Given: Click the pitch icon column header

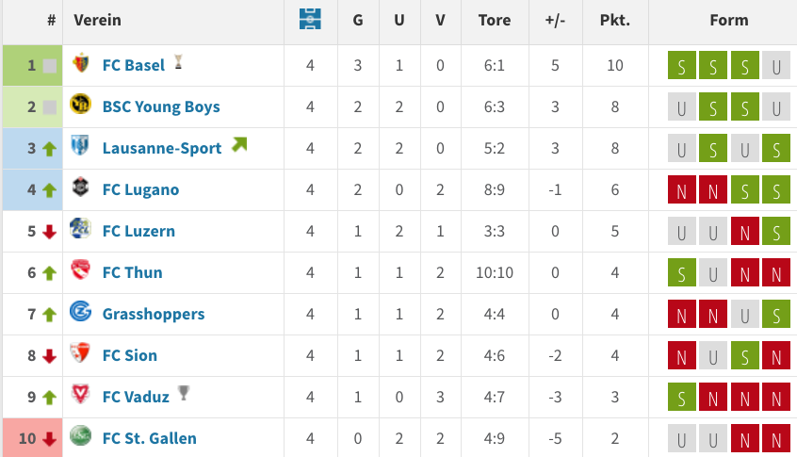Looking at the screenshot, I should point(310,20).
